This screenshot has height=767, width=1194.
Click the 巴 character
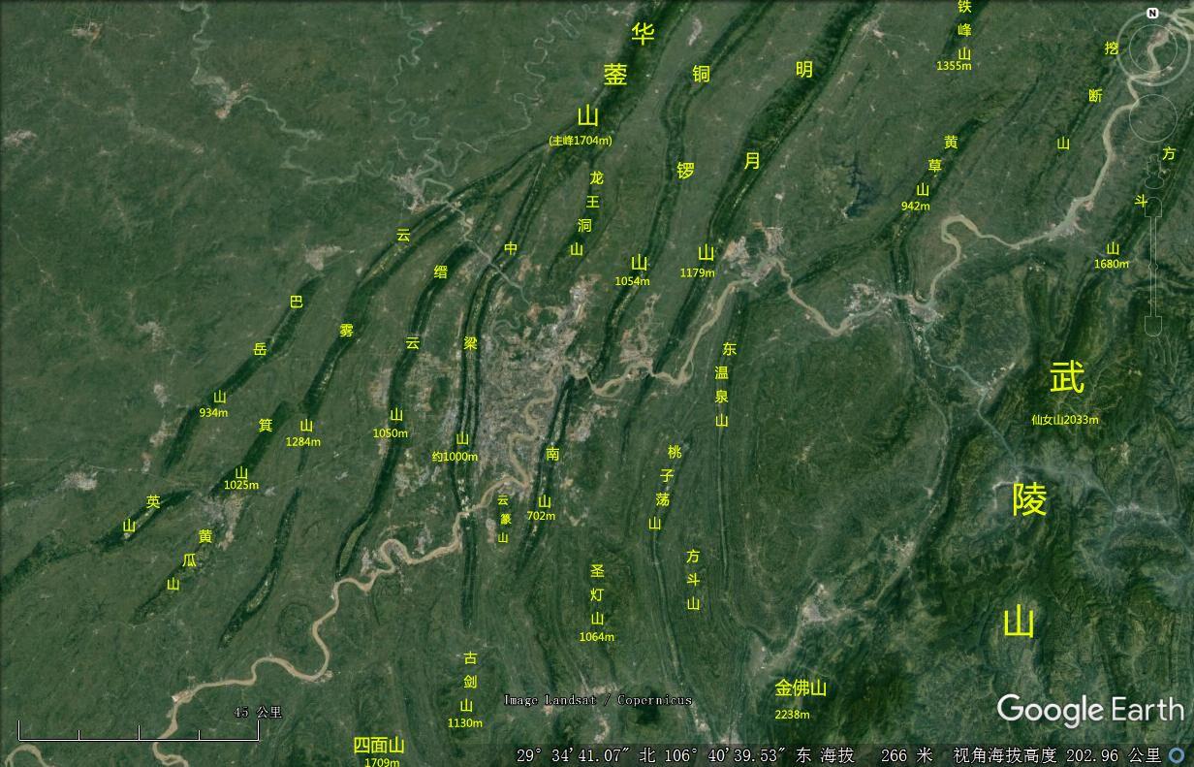click(297, 302)
